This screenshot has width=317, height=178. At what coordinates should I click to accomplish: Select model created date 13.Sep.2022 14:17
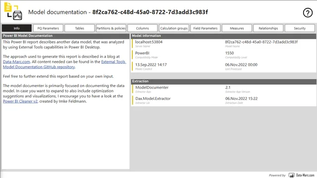coord(151,65)
